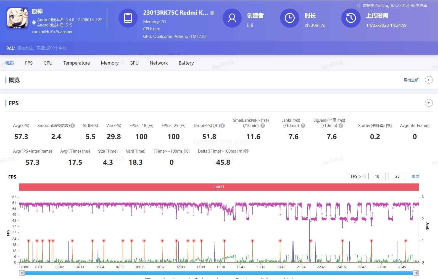Click the SmallJank help question icon
438x279 pixels.
(x=263, y=126)
